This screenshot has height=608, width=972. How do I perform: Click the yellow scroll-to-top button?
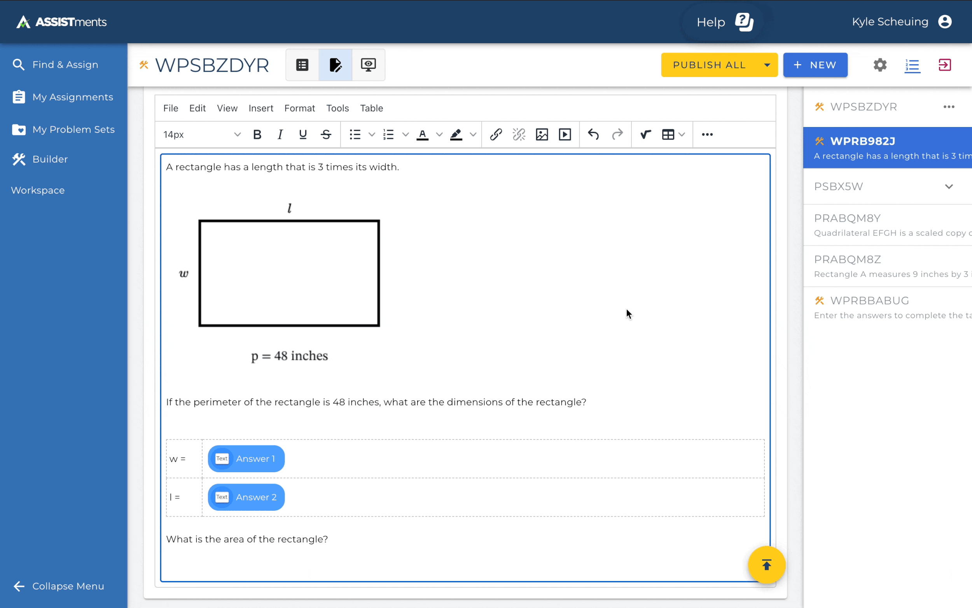click(766, 564)
